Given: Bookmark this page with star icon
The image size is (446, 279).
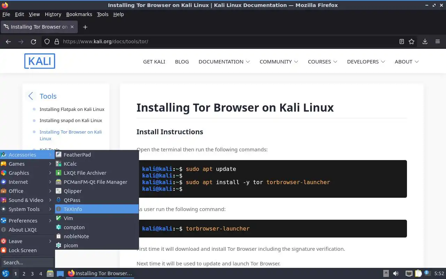Looking at the screenshot, I should click(412, 42).
